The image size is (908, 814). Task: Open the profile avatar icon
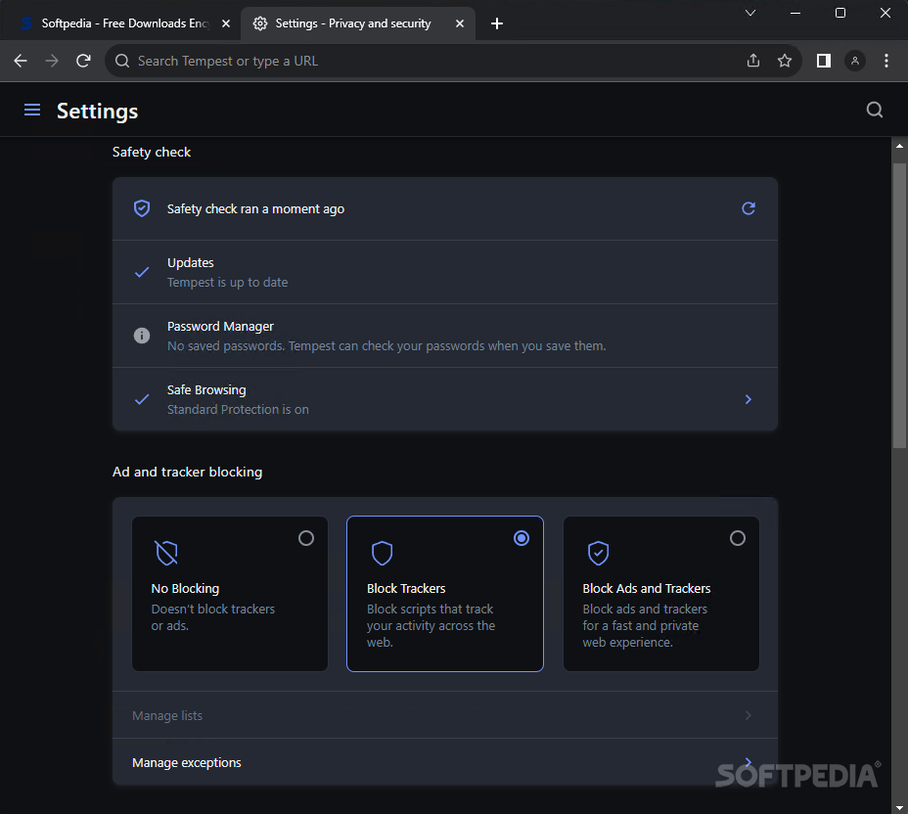click(x=855, y=61)
